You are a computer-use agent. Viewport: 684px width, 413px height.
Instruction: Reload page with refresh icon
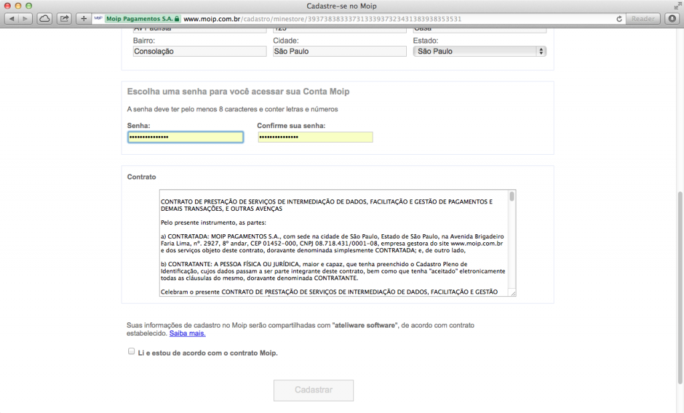pos(619,19)
